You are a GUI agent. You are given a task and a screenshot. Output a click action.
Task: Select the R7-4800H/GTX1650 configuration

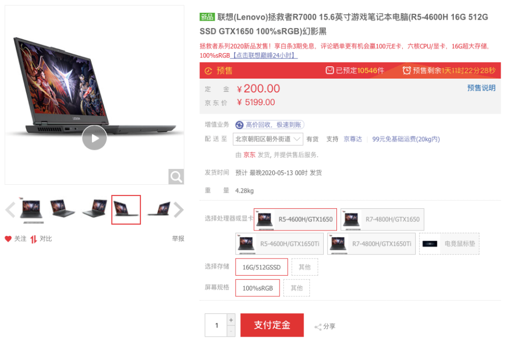pos(382,219)
